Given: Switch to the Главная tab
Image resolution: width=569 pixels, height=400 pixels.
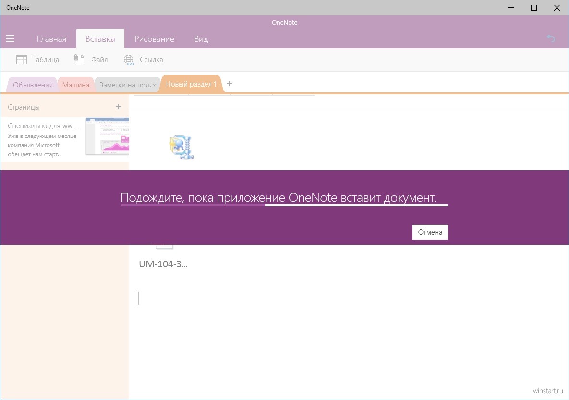Looking at the screenshot, I should coord(51,39).
